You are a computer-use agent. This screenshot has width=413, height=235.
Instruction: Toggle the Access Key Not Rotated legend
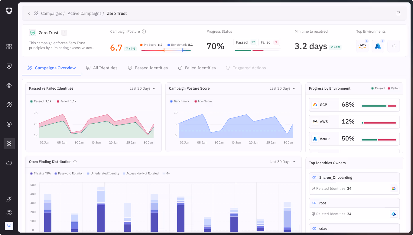pos(141,174)
